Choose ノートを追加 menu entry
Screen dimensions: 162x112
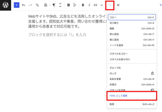tap(132, 45)
